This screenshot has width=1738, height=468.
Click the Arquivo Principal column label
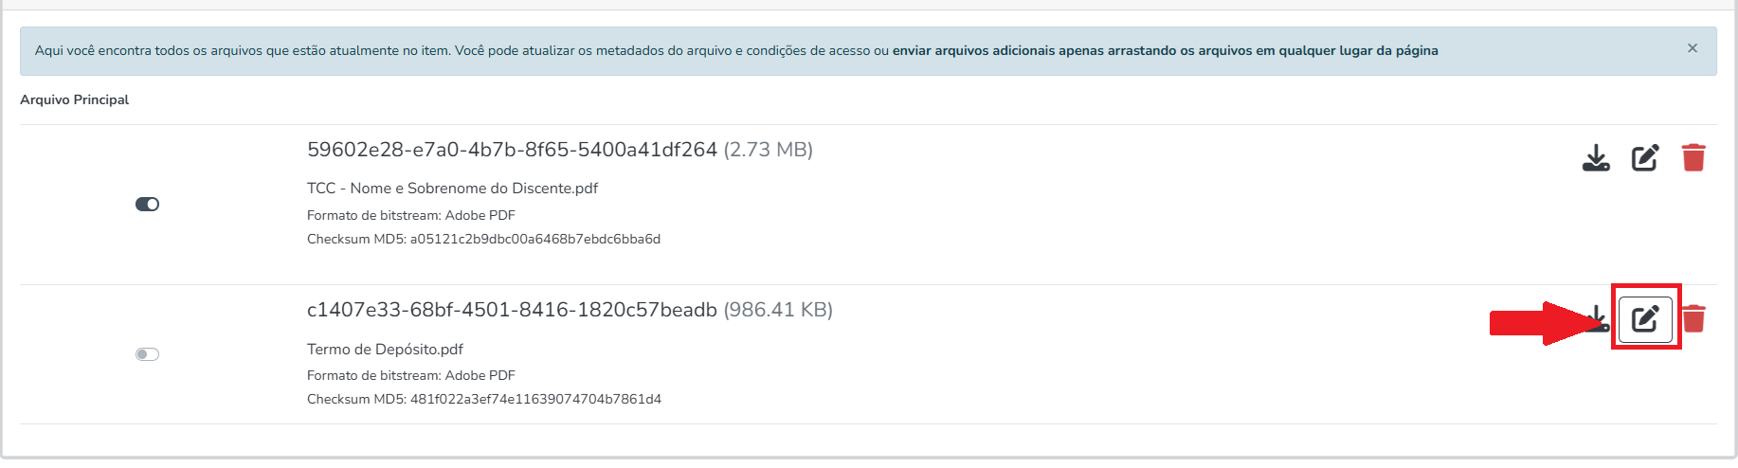(74, 99)
